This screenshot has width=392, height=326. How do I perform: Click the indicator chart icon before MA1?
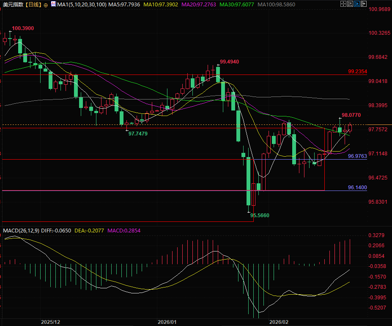53,4
